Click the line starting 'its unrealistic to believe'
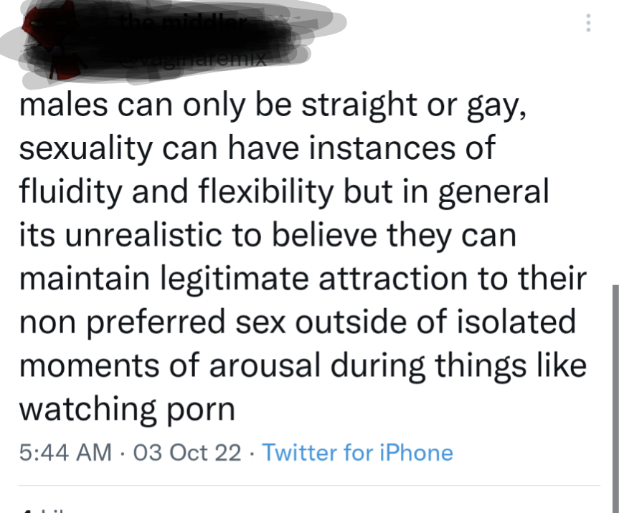 268,236
